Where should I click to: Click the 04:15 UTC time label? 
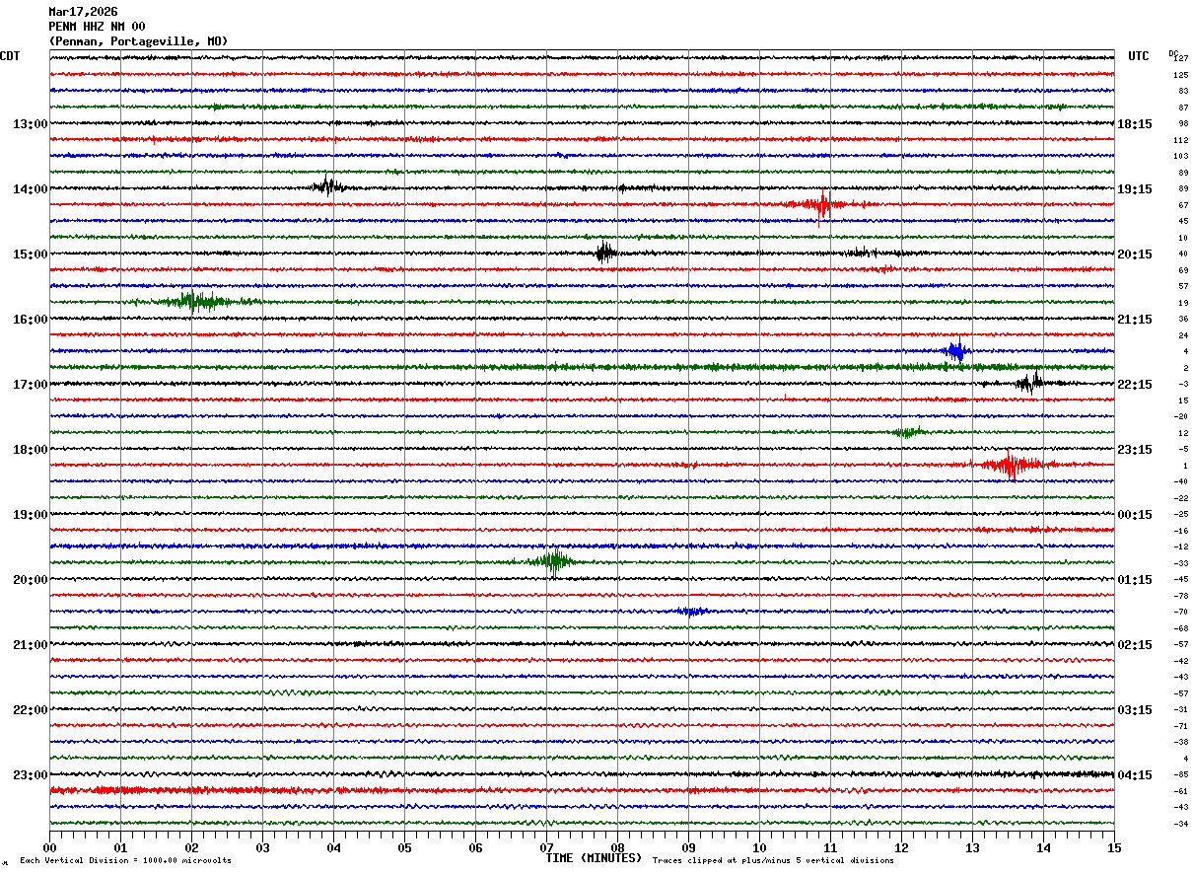point(1136,775)
